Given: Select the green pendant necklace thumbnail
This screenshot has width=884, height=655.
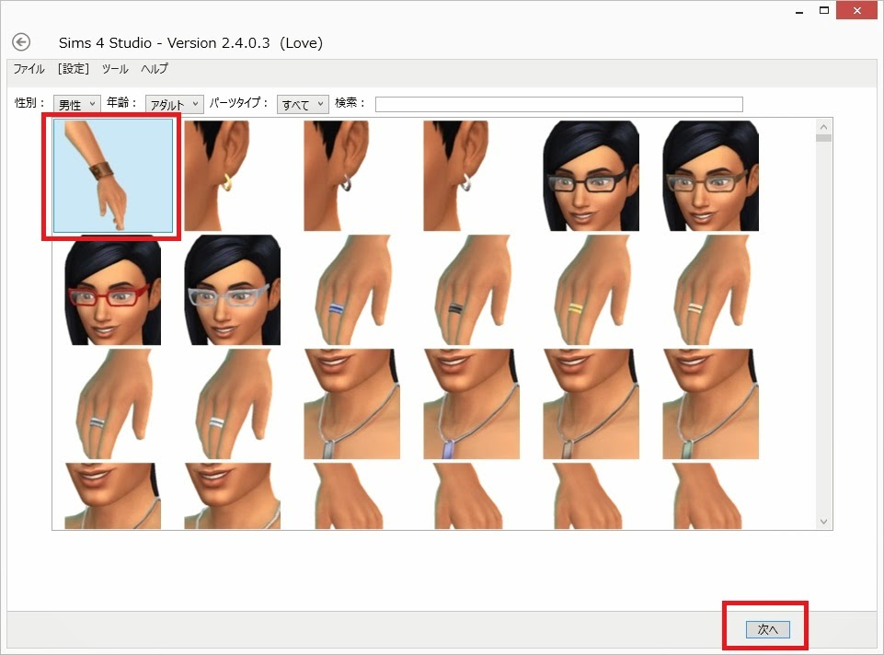Looking at the screenshot, I should point(710,404).
